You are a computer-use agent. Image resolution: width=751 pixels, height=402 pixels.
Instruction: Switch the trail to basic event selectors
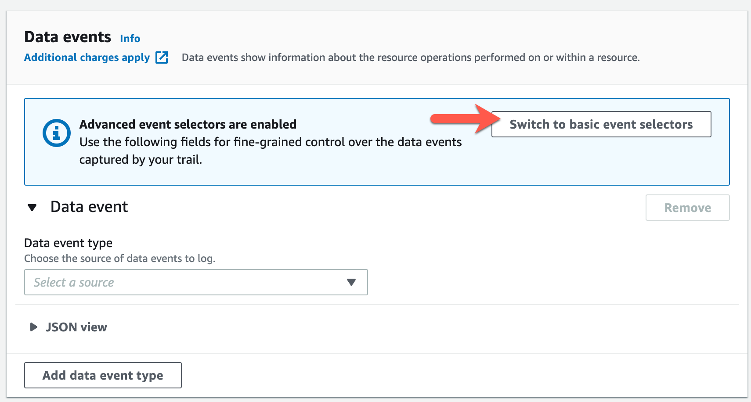(601, 124)
